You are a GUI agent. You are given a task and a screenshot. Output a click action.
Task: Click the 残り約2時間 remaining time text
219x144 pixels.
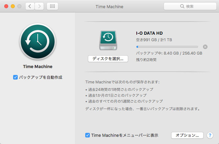click(146, 60)
